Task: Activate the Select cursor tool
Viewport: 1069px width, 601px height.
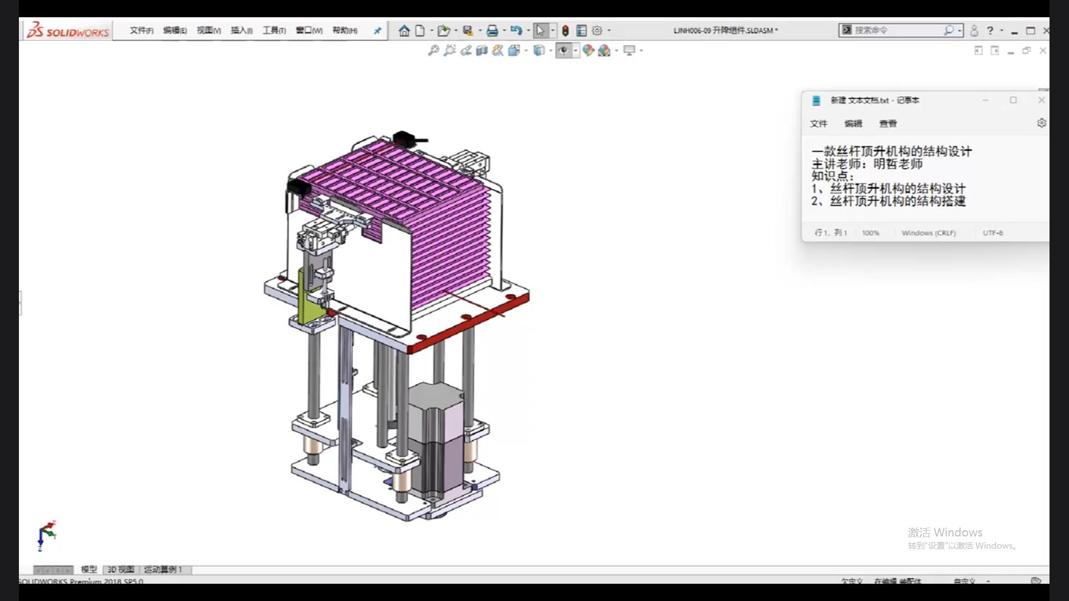Action: pyautogui.click(x=541, y=31)
